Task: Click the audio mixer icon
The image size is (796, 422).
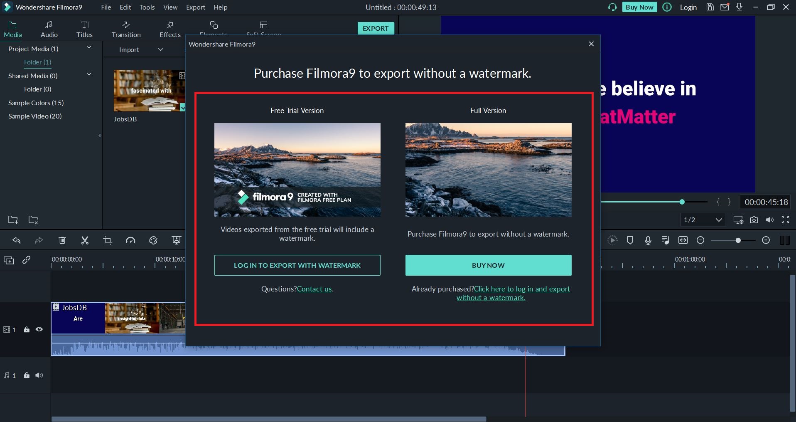Action: point(665,240)
